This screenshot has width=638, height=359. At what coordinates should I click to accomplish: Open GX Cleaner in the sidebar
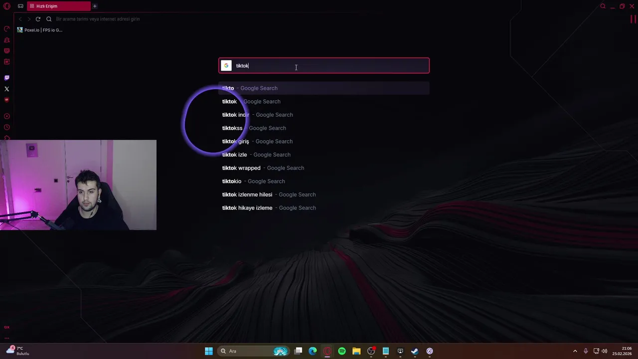pyautogui.click(x=6, y=40)
